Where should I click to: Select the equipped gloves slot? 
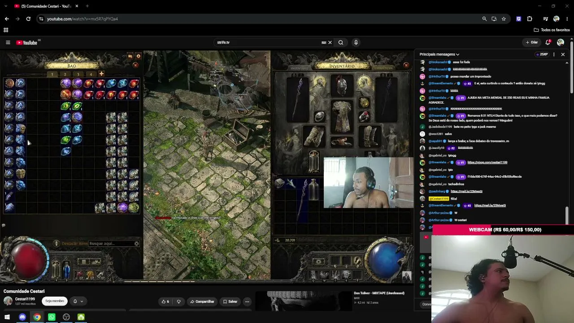click(314, 137)
